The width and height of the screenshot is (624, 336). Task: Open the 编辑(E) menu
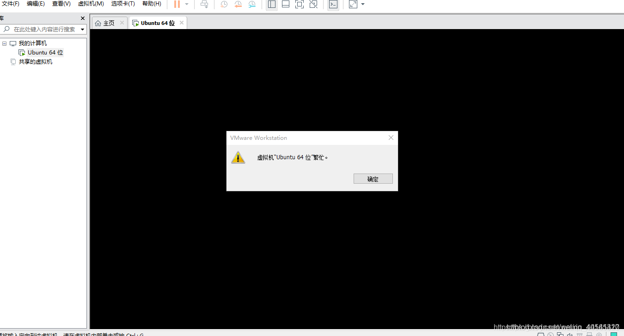pos(36,4)
